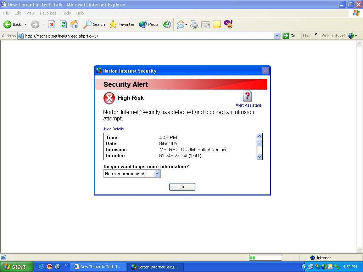Open the Yahoo Messenger toolbar icon
Screen dimensions: 363x272
coord(228,24)
